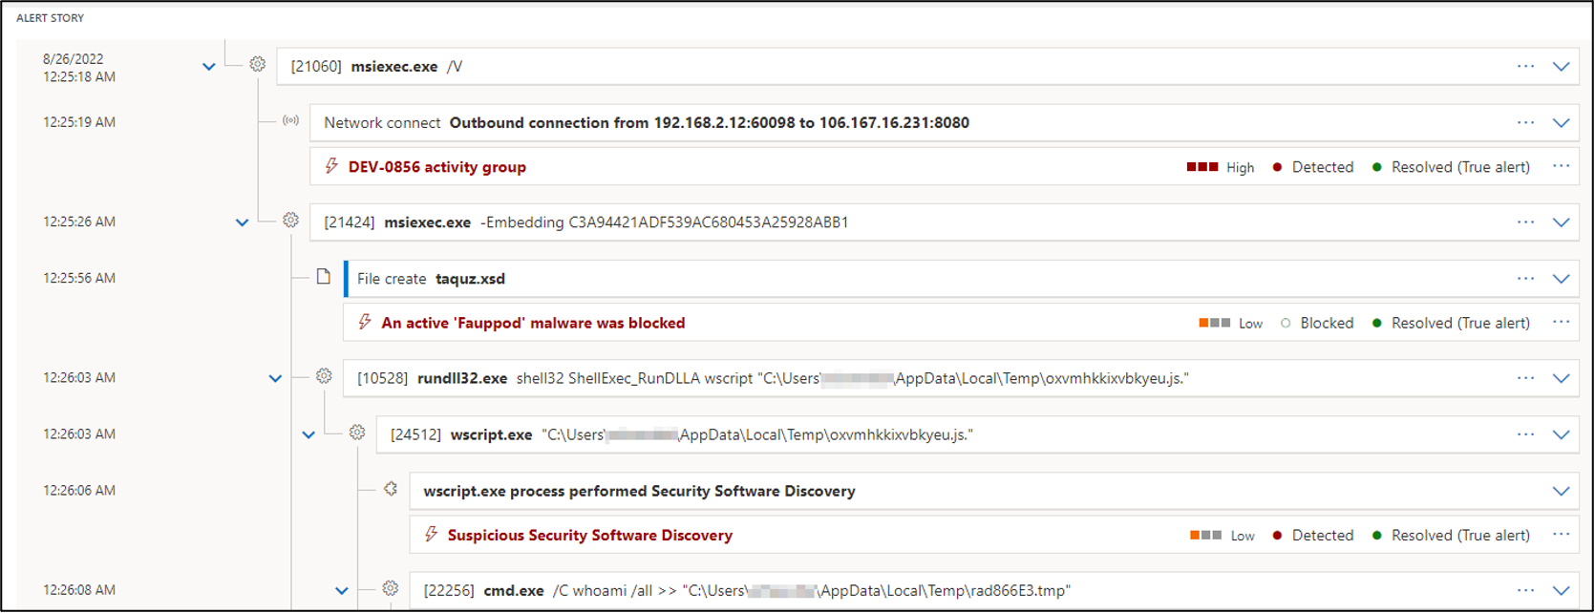Screen dimensions: 1595x613
Task: Expand details for File create taquz.xsd
Action: (x=1561, y=279)
